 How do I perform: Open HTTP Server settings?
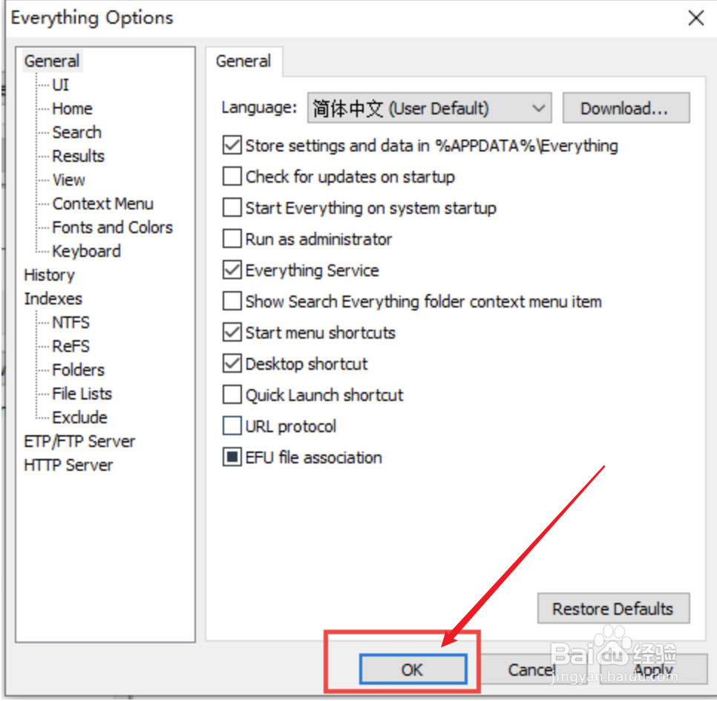68,466
